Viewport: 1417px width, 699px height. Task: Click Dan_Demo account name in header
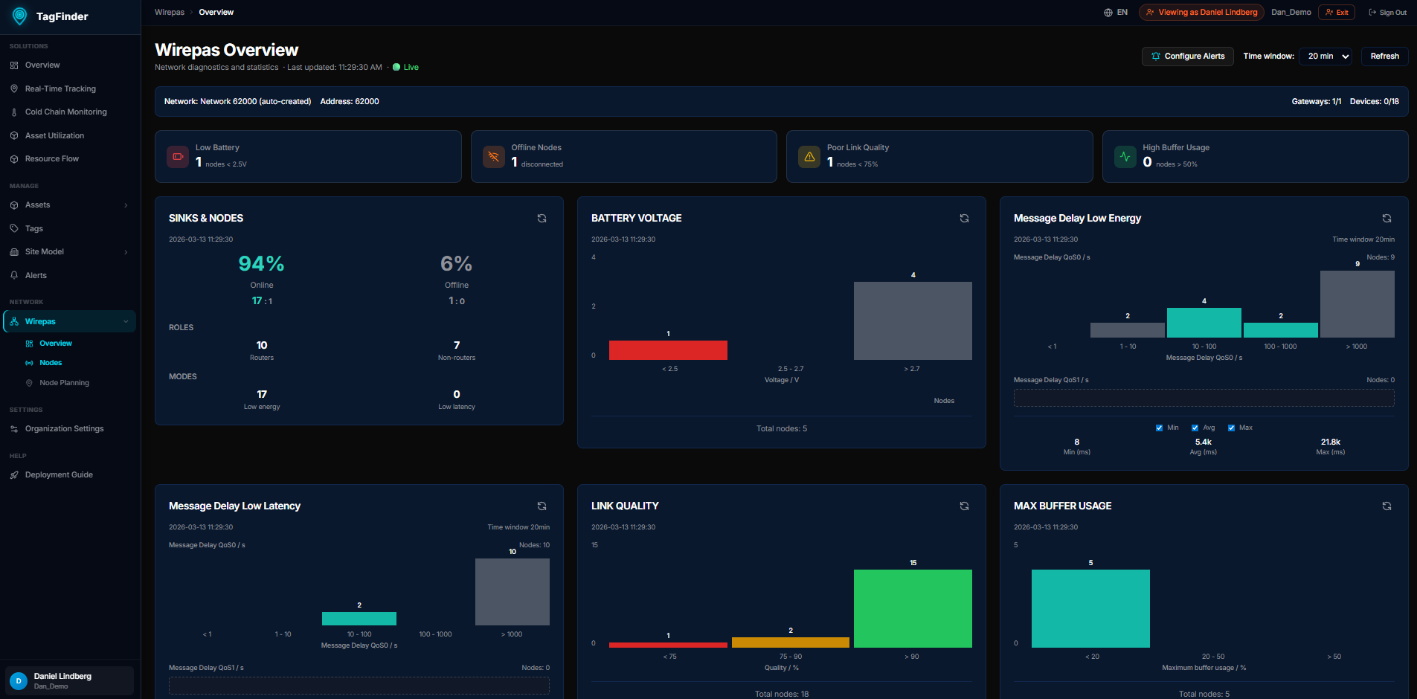coord(1291,13)
